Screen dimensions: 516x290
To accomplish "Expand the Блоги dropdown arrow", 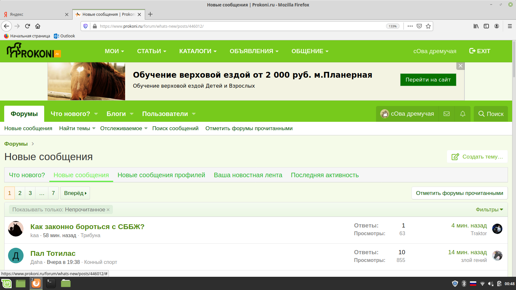I will tap(132, 114).
